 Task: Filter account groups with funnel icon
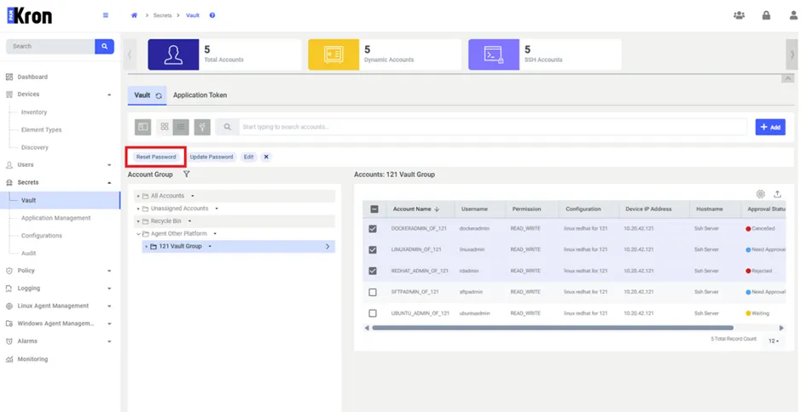187,175
